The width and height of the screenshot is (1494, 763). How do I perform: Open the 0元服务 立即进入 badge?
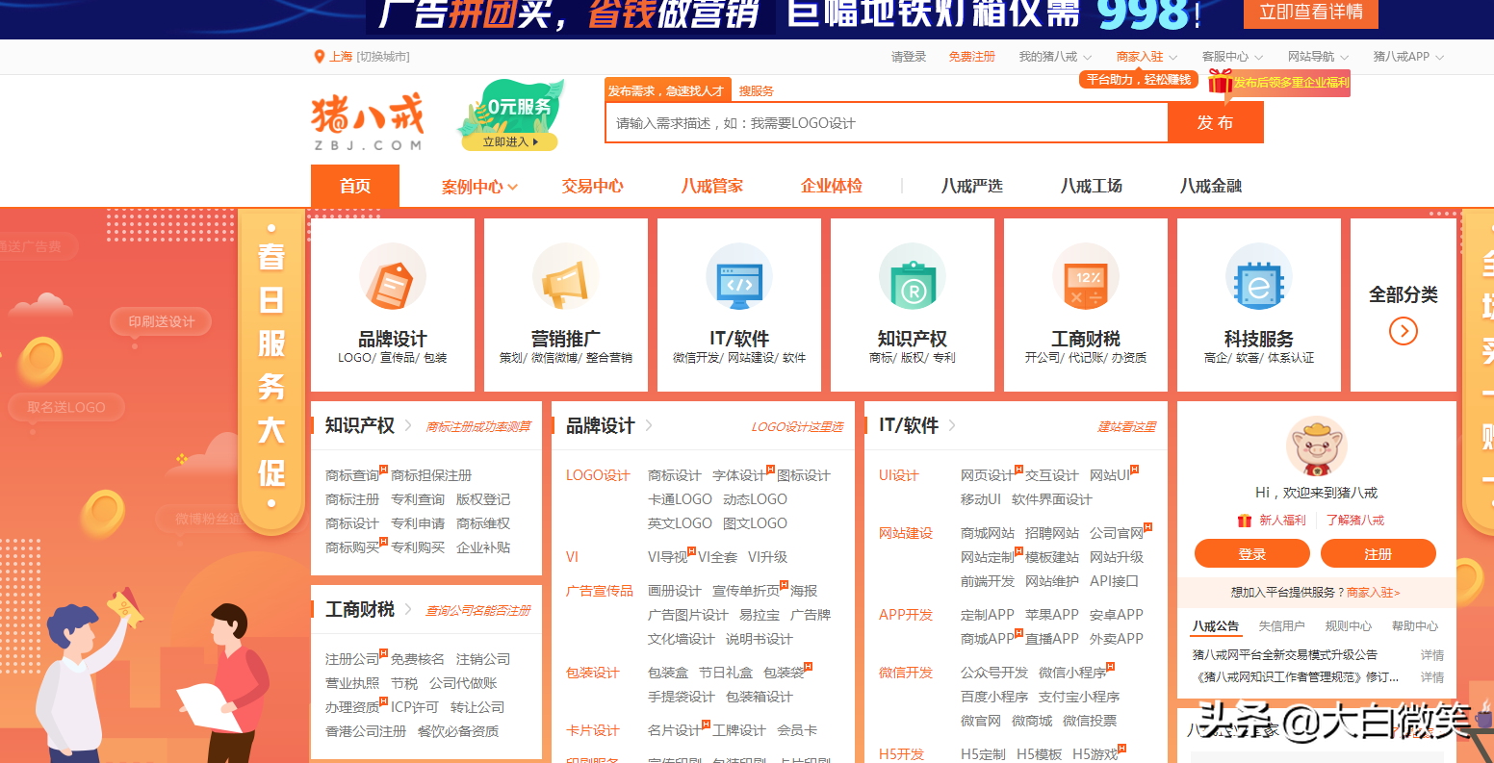pos(510,117)
